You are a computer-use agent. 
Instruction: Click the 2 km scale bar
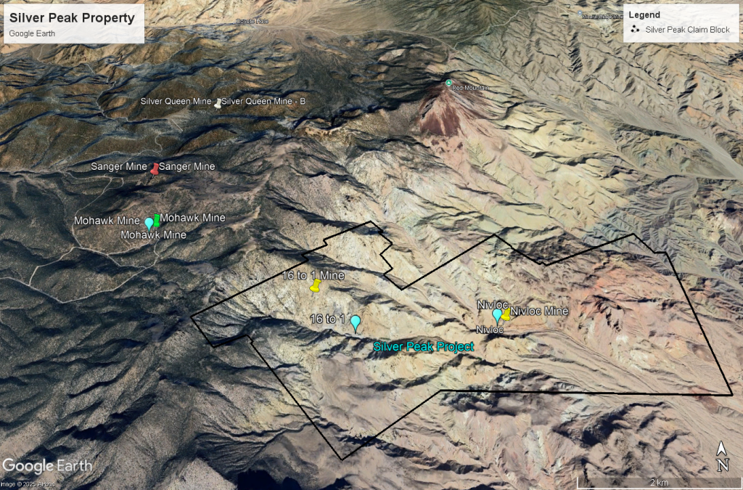[658, 483]
